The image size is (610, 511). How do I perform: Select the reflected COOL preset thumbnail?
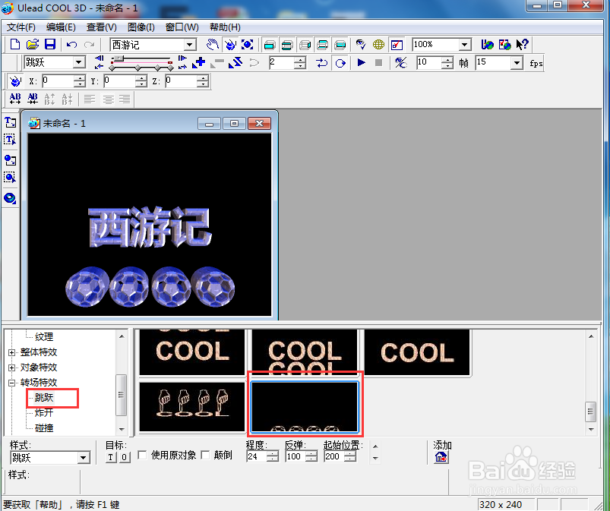click(x=304, y=352)
